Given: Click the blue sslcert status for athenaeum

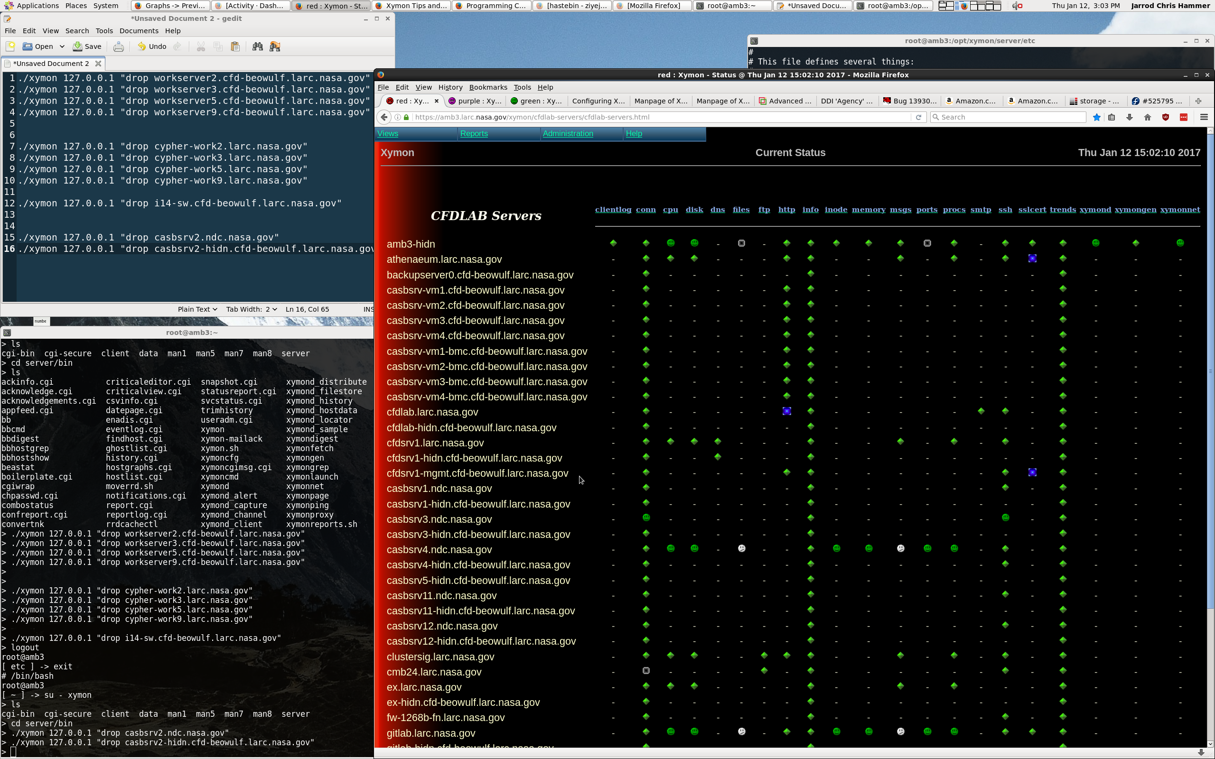Looking at the screenshot, I should (x=1032, y=259).
